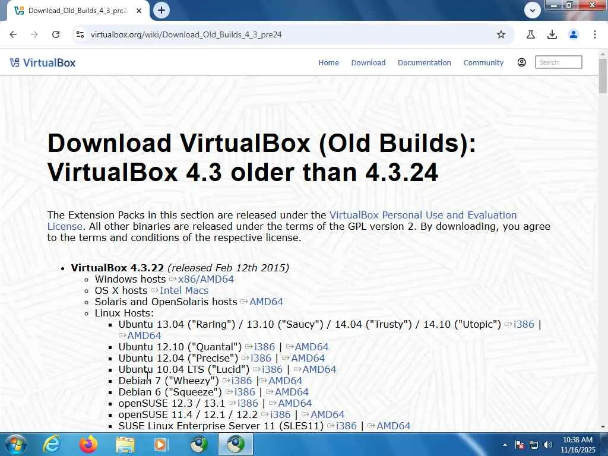Download openSUSE 12.3 / 13.1 i386 package

(248, 403)
